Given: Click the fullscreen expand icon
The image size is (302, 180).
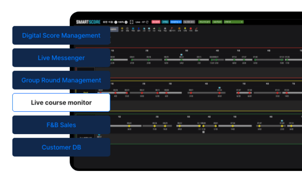Looking at the screenshot, I should 131,21.
